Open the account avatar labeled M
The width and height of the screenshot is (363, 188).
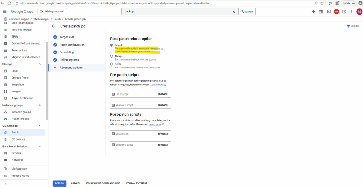(x=359, y=12)
